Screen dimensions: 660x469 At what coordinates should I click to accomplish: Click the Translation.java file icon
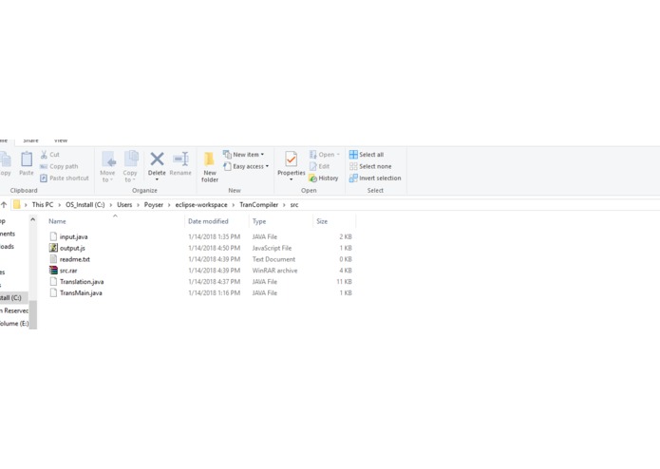point(53,281)
